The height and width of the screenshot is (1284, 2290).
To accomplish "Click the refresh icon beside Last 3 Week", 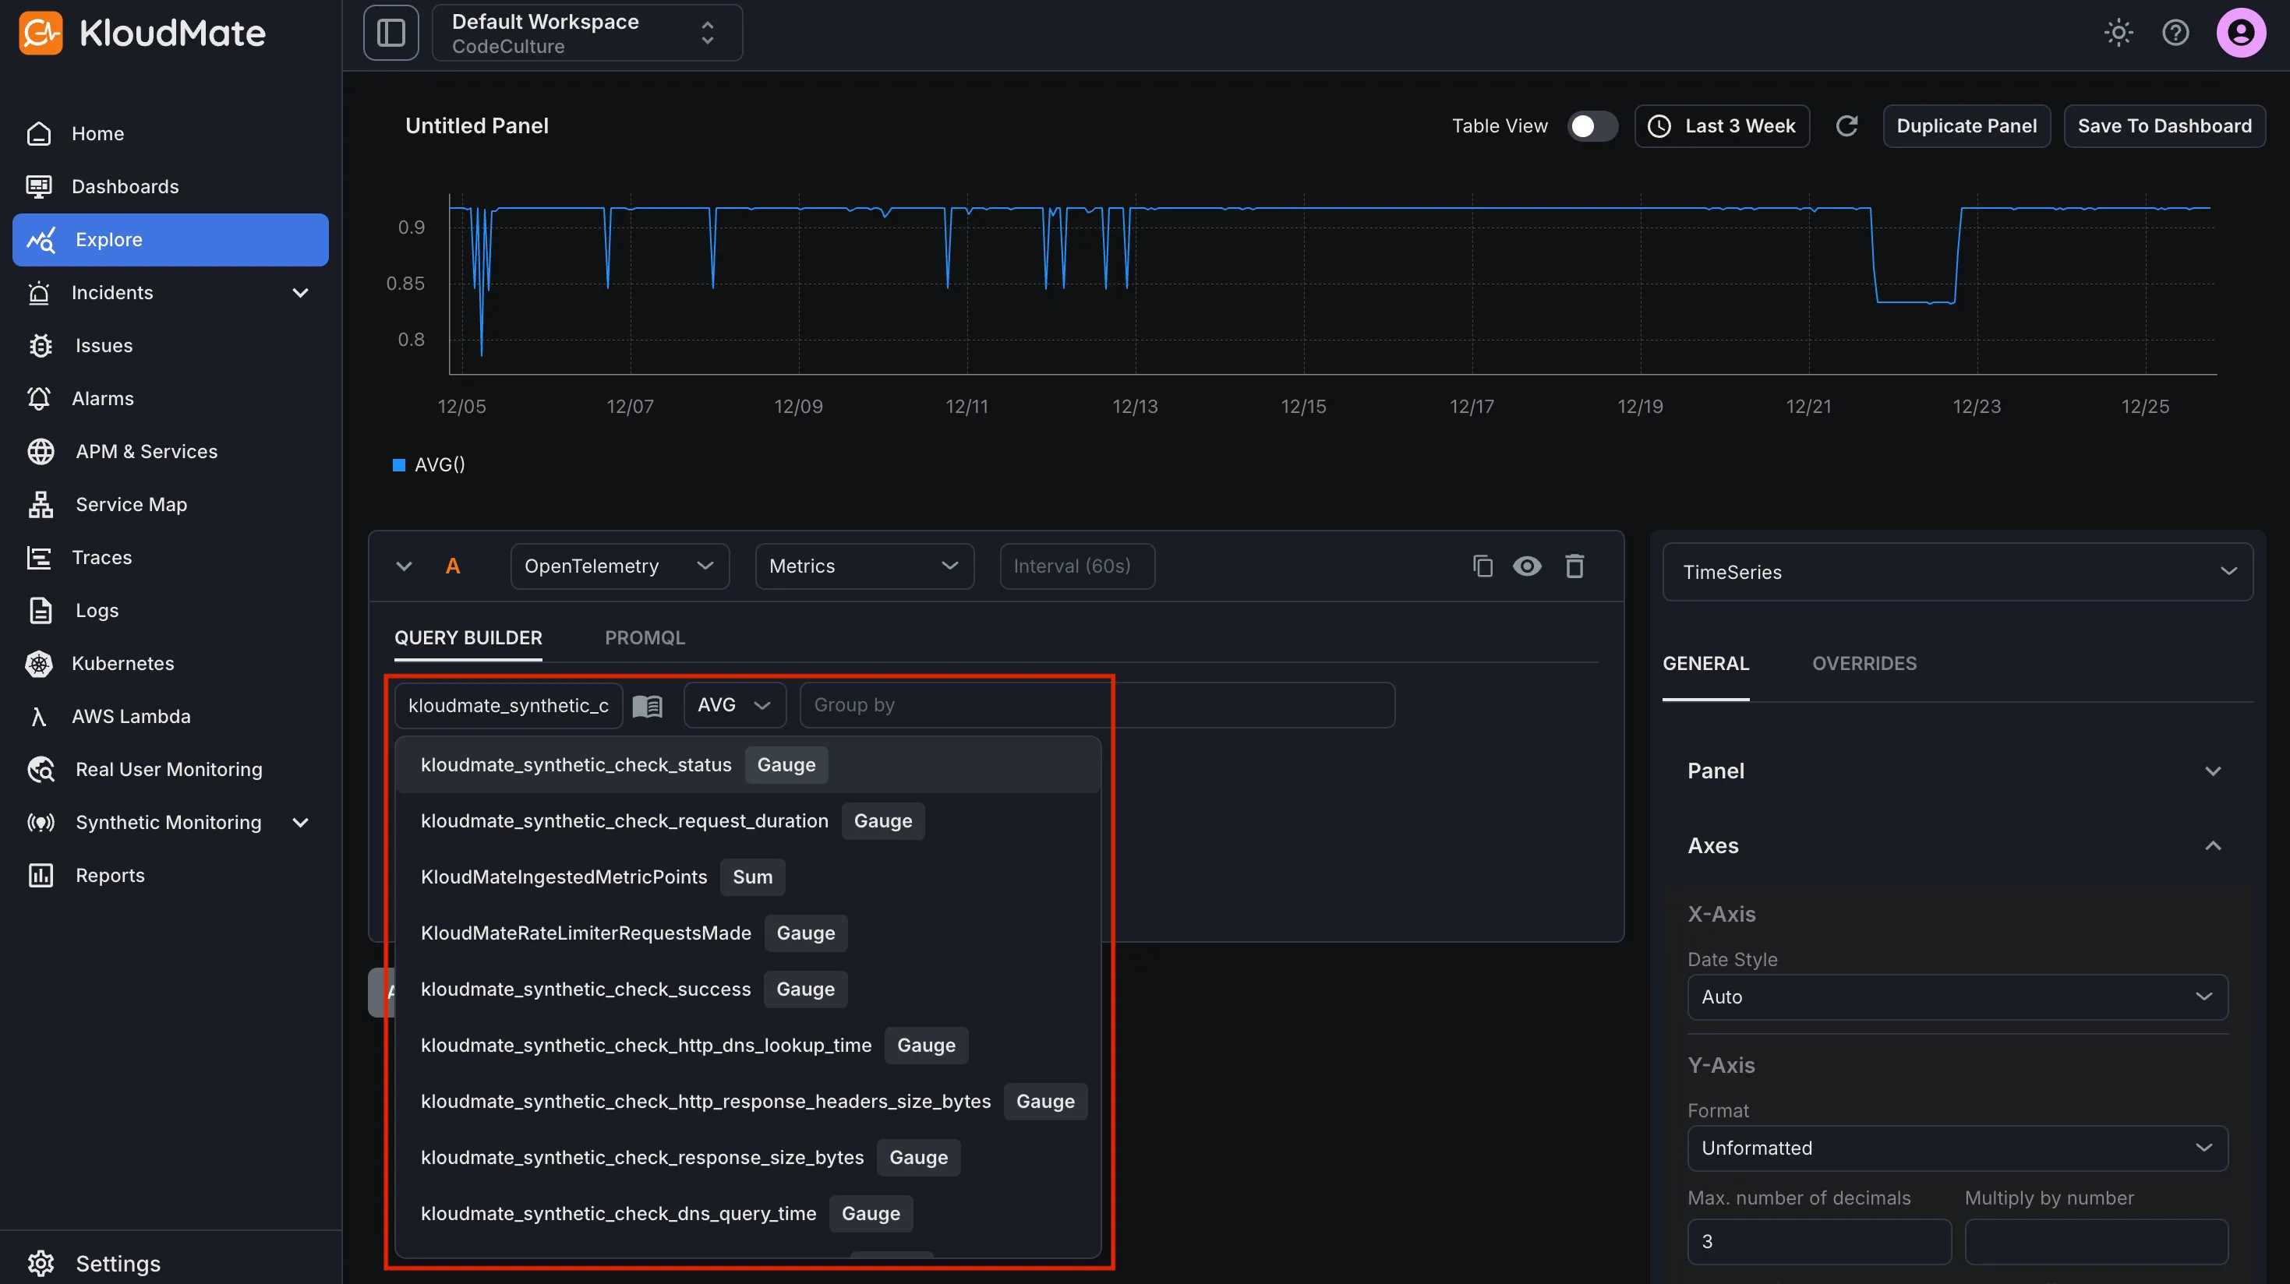I will coord(1846,126).
